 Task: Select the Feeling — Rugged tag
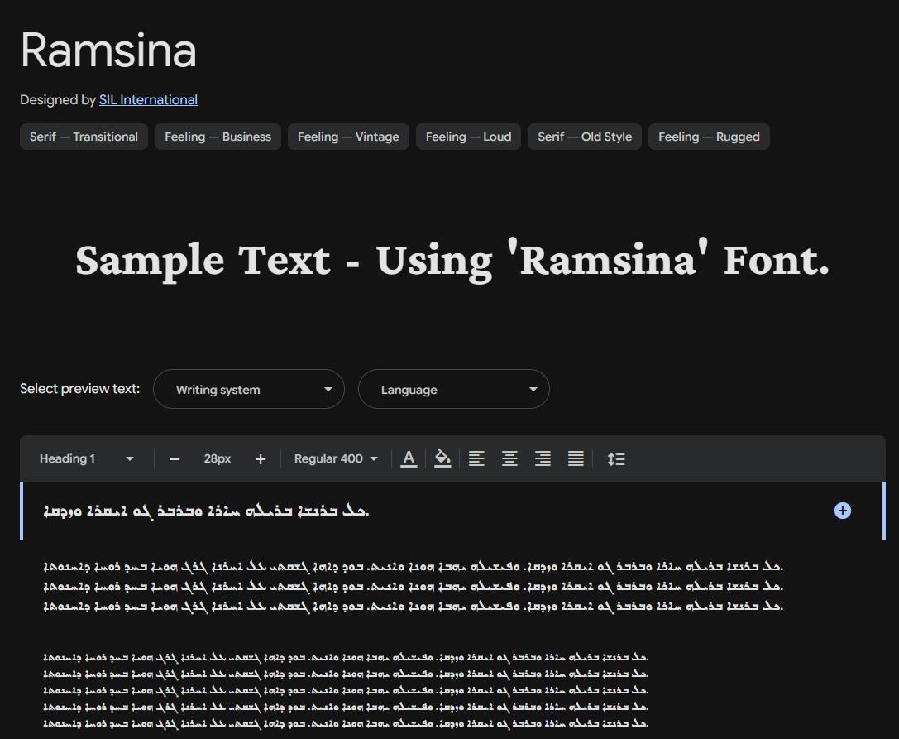tap(710, 137)
